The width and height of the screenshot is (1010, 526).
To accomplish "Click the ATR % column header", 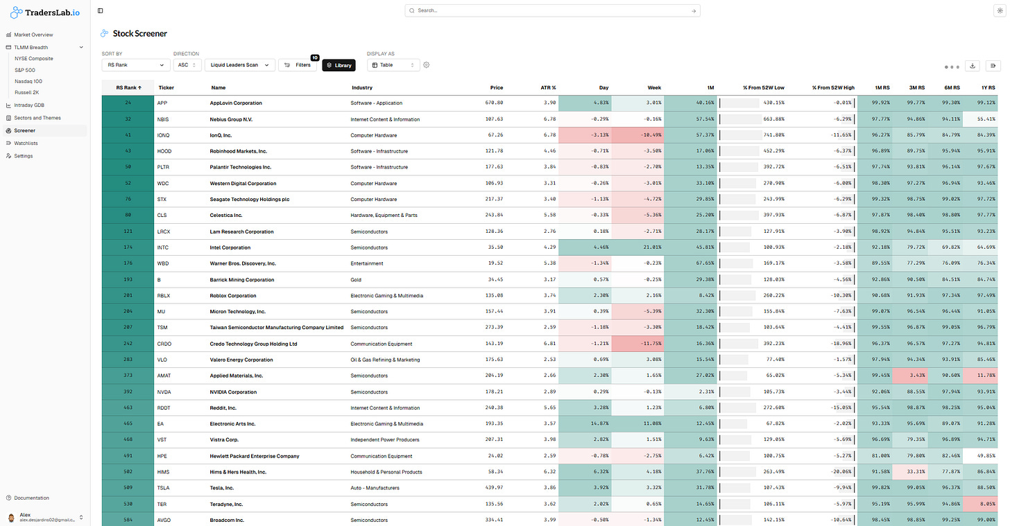I will [x=548, y=88].
